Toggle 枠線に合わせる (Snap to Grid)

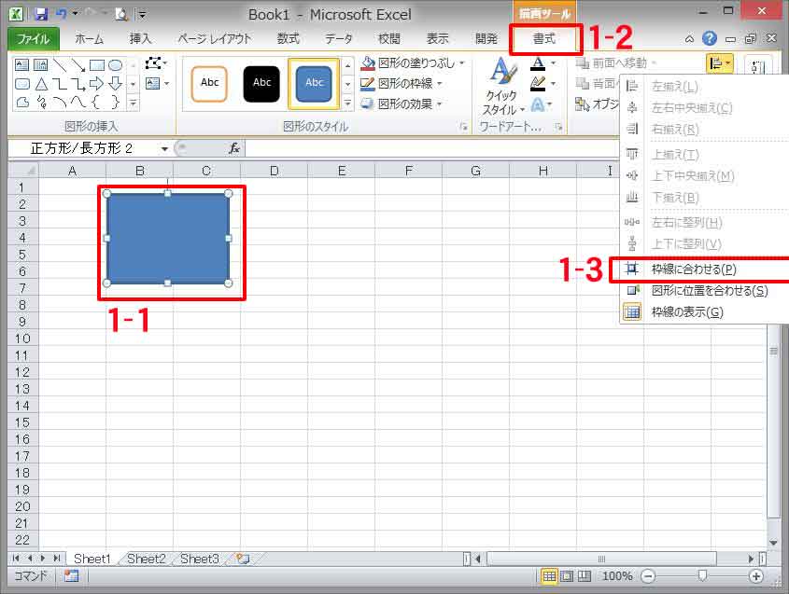[x=693, y=269]
